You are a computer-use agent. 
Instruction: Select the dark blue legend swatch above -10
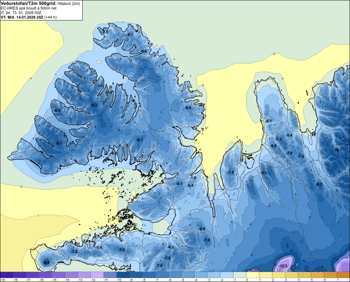click(x=123, y=275)
